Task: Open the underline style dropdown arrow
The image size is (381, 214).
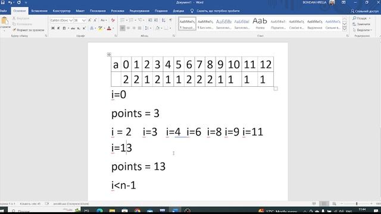Action: coord(68,29)
